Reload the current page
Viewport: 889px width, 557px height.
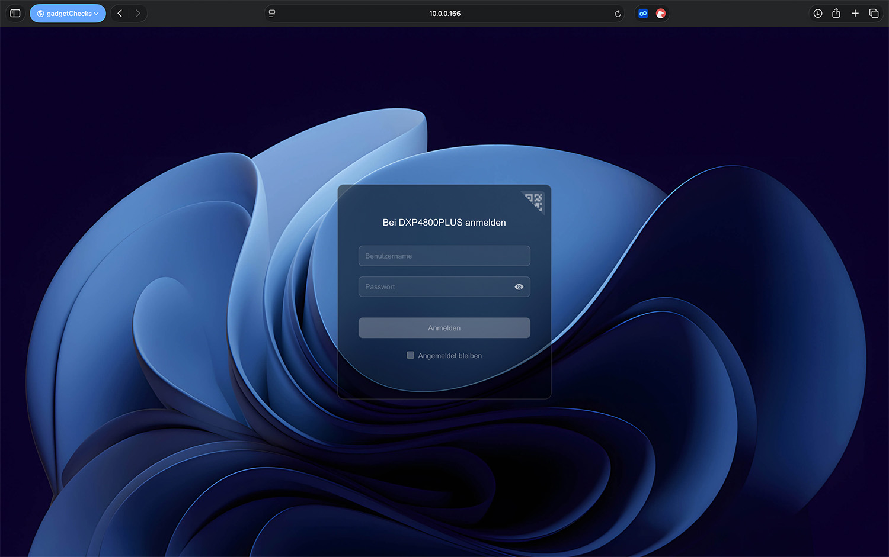pos(618,14)
